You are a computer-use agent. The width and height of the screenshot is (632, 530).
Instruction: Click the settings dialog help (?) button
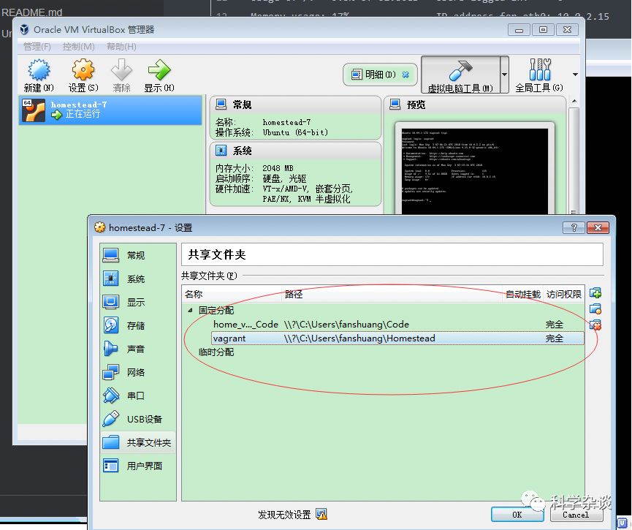tap(574, 228)
